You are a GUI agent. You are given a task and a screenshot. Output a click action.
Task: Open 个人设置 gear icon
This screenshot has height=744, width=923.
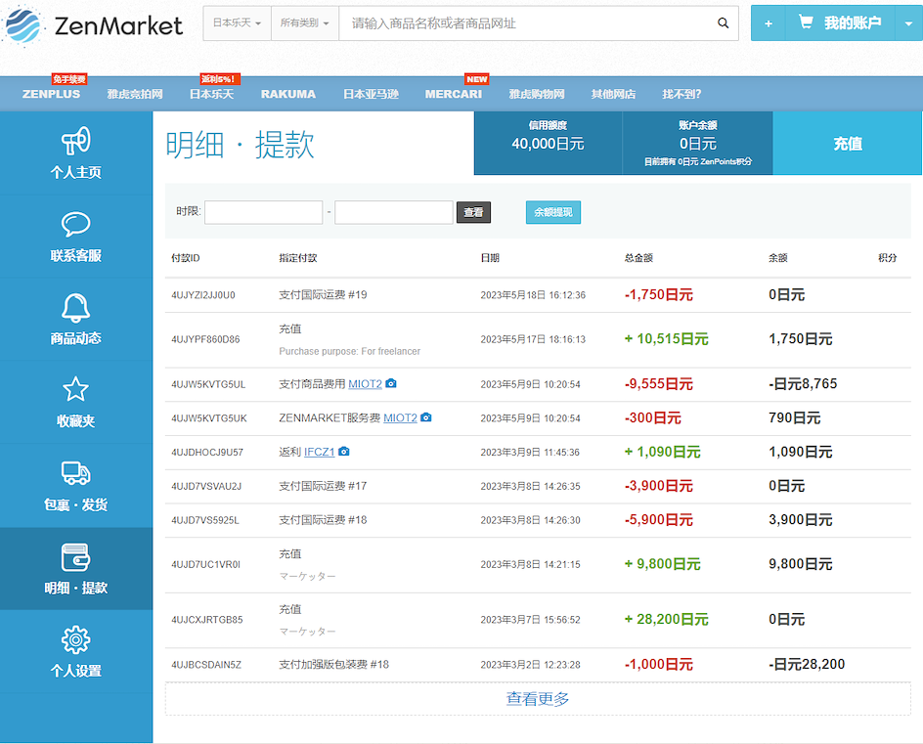tap(76, 639)
